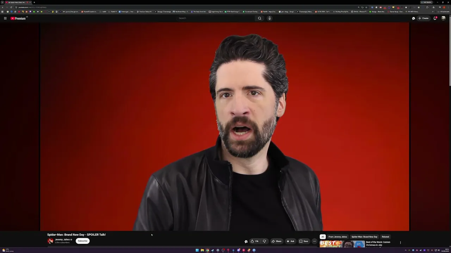451x253 pixels.
Task: Open Best of the Worst video thumbnail
Action: (x=342, y=244)
